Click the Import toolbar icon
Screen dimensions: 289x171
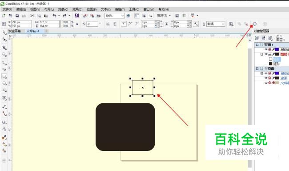pos(85,16)
